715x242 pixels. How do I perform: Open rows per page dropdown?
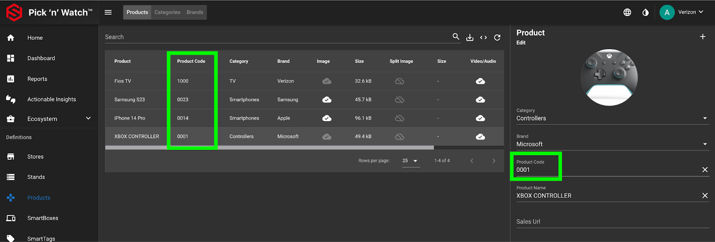[411, 161]
